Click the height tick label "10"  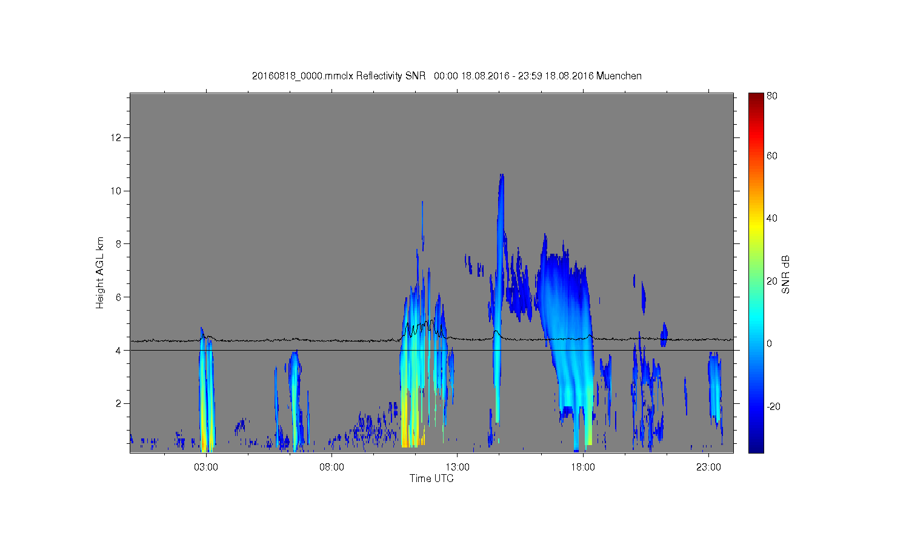(116, 191)
